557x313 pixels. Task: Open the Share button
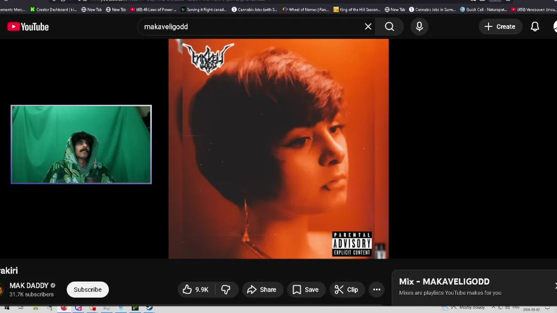tap(262, 290)
